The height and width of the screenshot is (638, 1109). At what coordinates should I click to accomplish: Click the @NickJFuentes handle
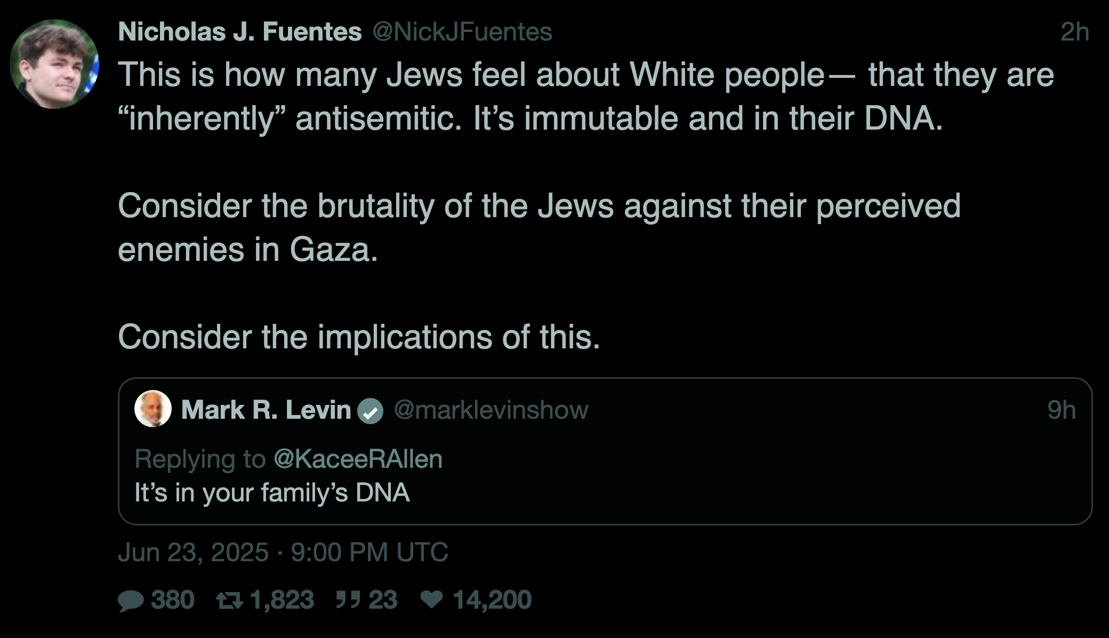point(462,32)
